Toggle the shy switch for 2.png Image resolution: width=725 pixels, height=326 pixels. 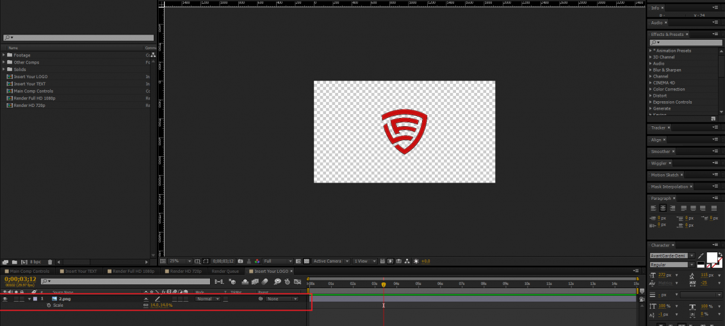(146, 298)
